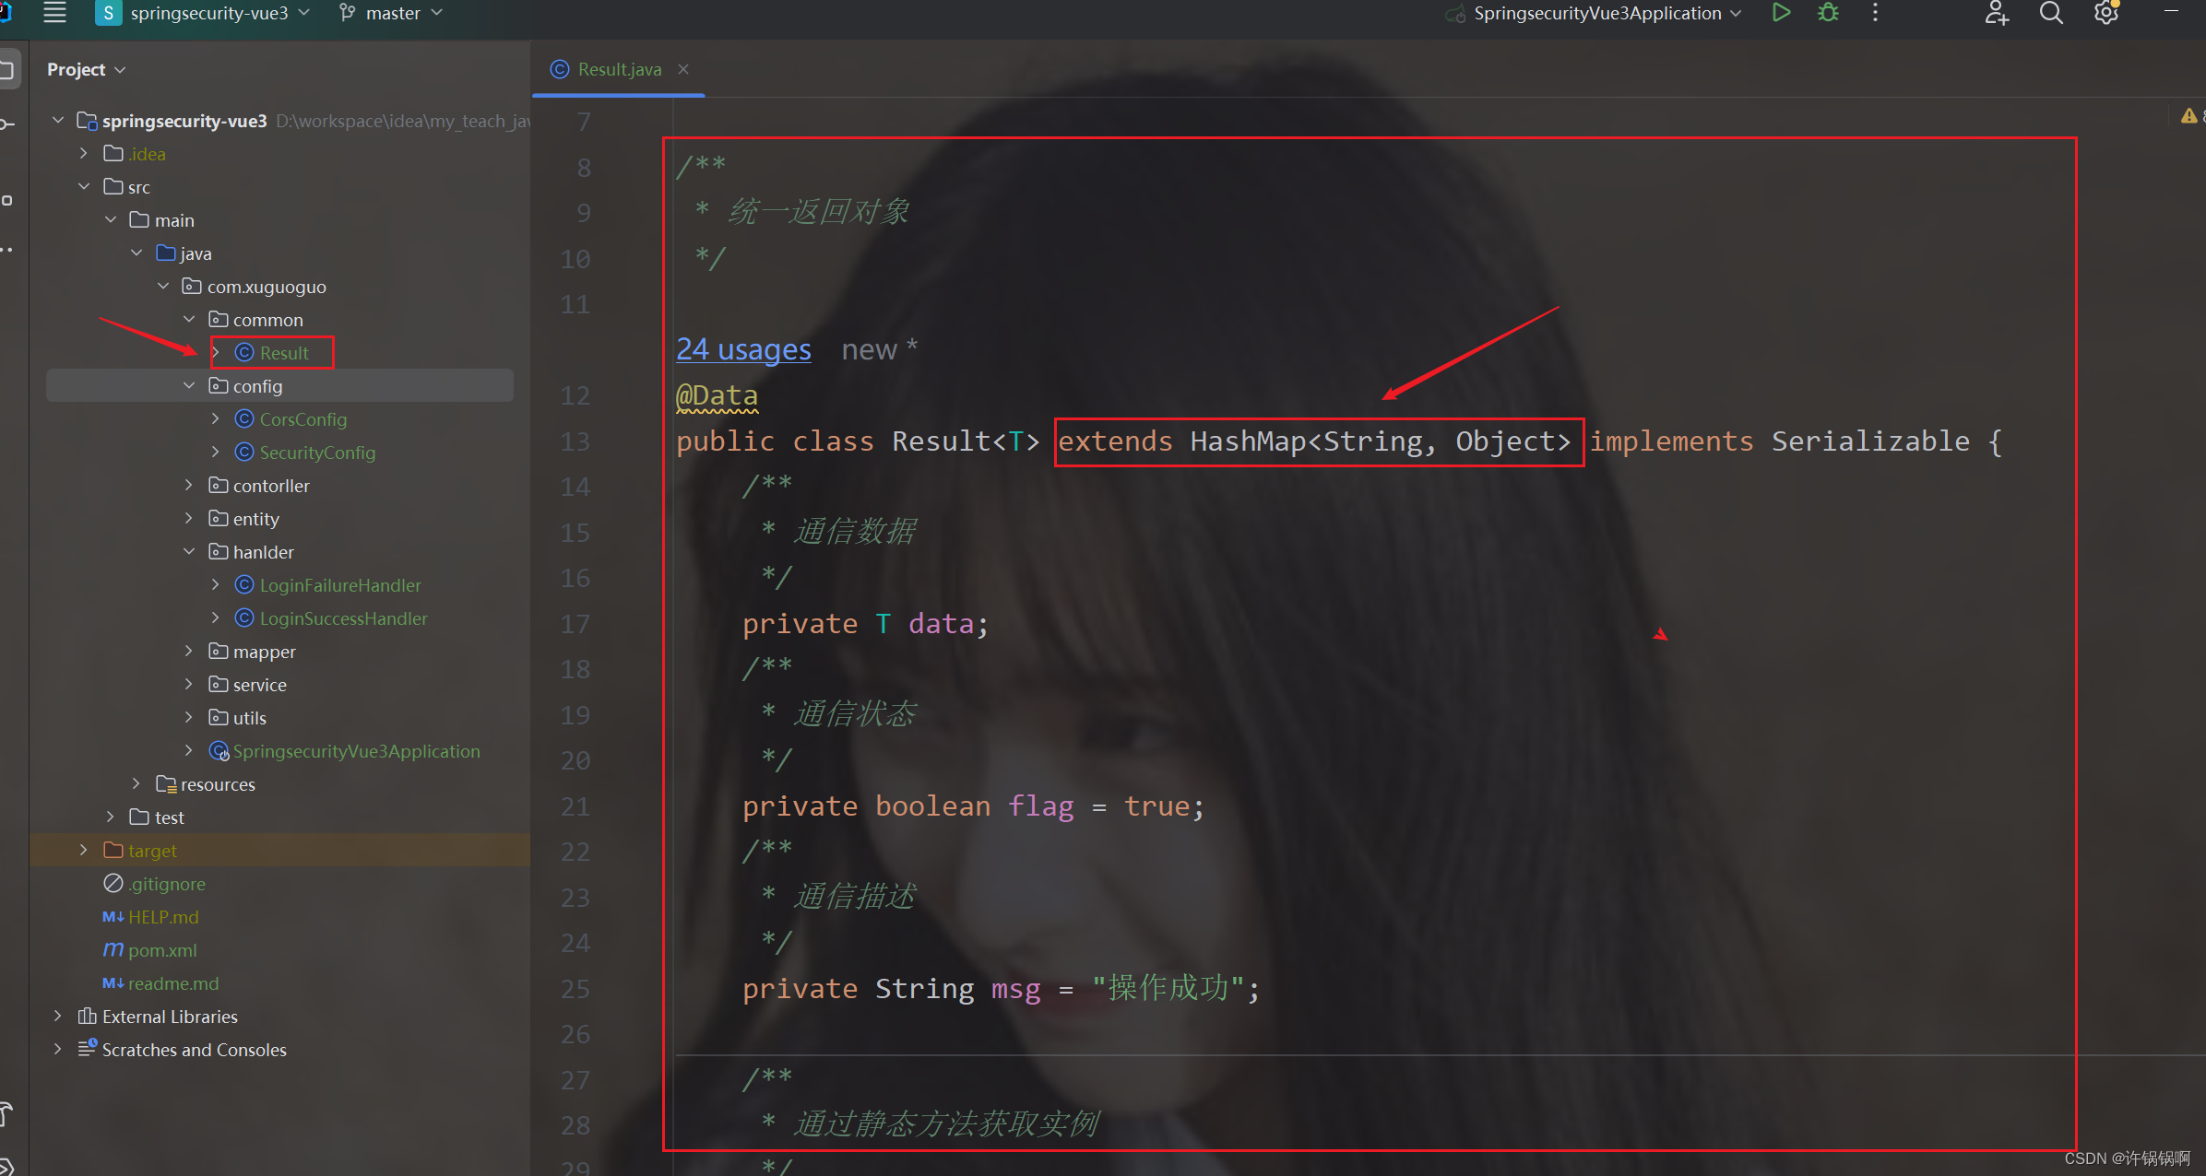Open the IDE settings gear icon
Screen dimensions: 2206x1176
2105,13
